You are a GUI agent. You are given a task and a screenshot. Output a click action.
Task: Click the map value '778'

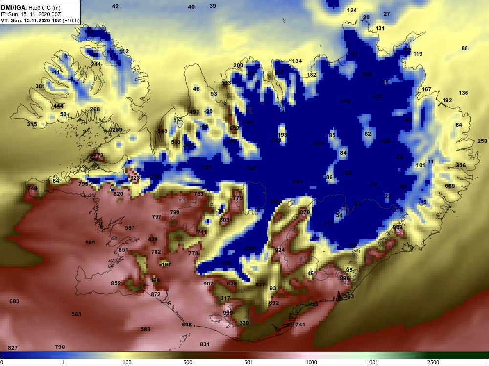(x=193, y=253)
